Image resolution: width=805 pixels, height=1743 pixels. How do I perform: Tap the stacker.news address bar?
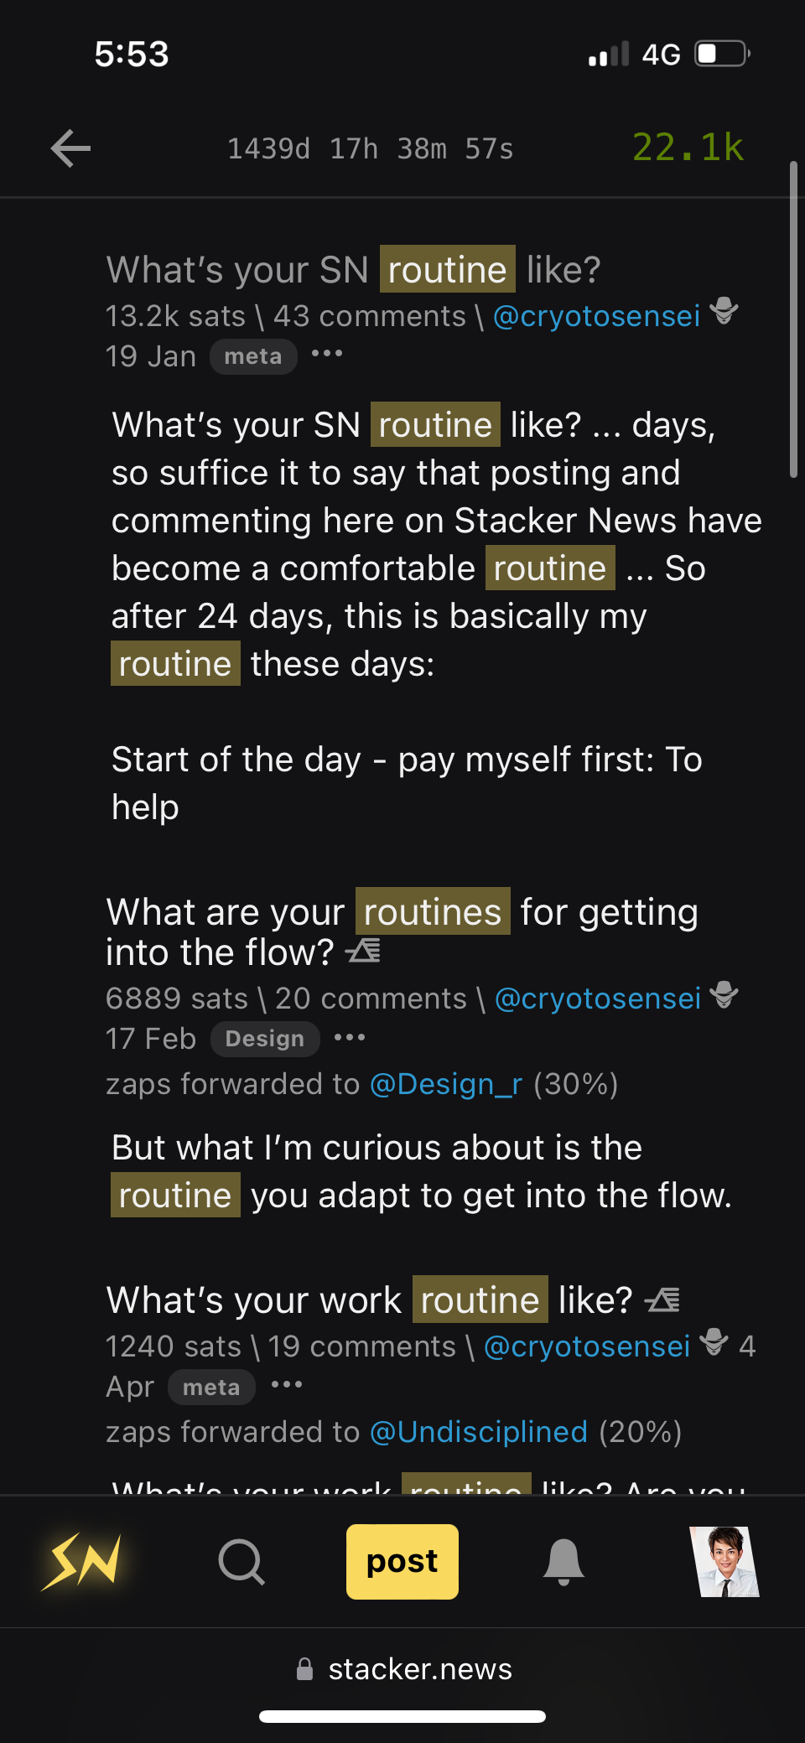pos(403,1669)
